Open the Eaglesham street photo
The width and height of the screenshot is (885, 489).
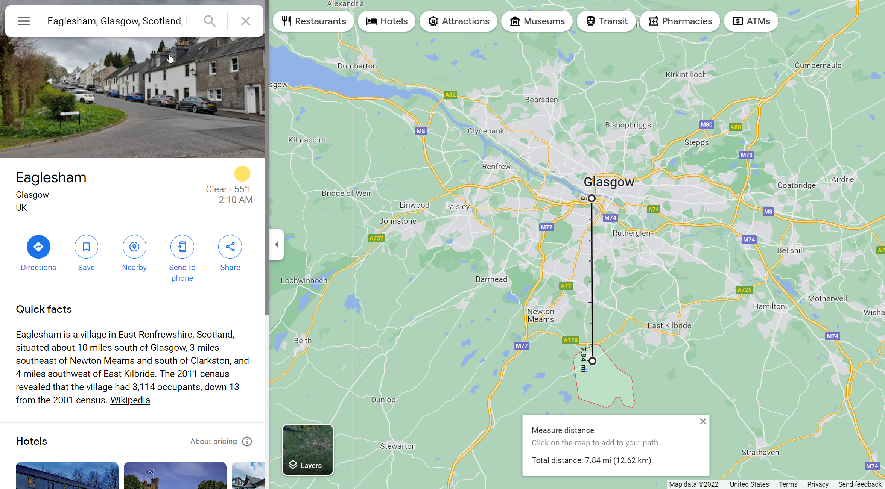coord(132,97)
